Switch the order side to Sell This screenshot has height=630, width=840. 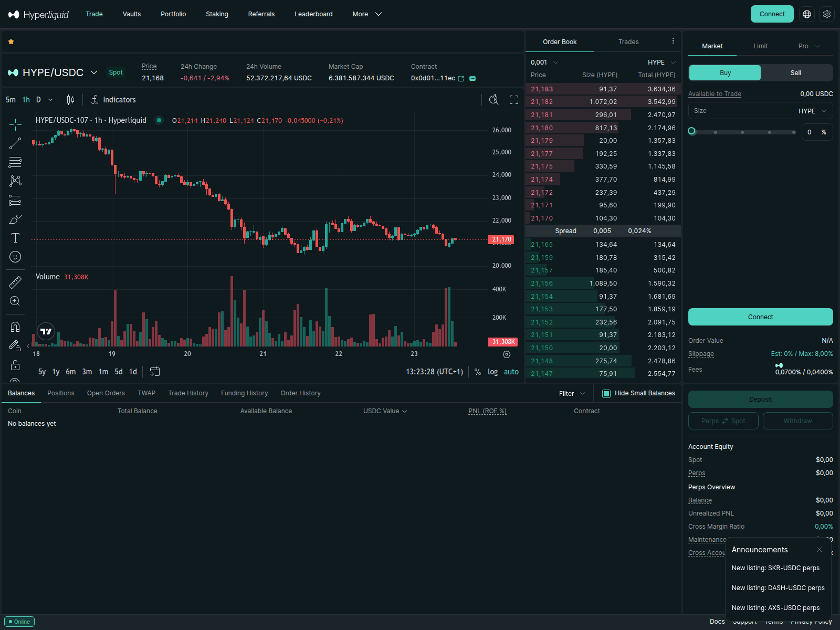click(x=795, y=72)
